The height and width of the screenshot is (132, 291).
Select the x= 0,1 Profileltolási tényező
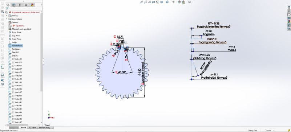[214, 76]
